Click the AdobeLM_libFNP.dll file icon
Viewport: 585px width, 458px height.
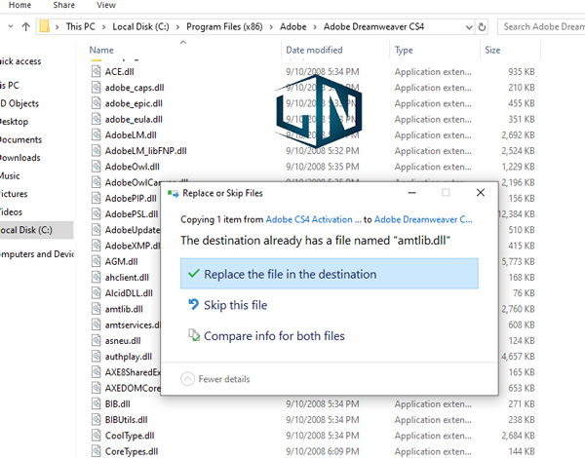(x=96, y=151)
